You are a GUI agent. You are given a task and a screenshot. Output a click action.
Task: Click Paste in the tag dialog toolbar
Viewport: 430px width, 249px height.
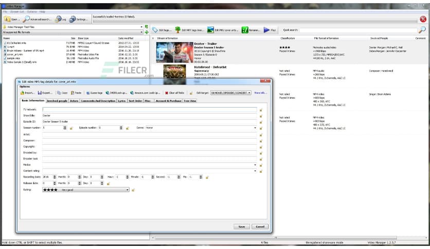[x=76, y=93]
